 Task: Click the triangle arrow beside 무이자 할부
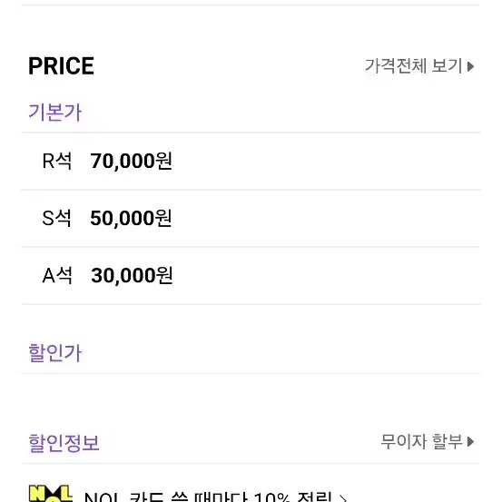pos(470,442)
